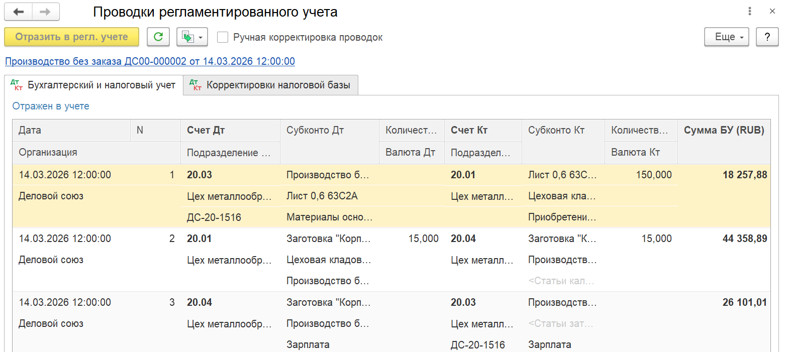Select the 150,000 quantity cell
Image resolution: width=786 pixels, height=352 pixels.
click(x=641, y=175)
